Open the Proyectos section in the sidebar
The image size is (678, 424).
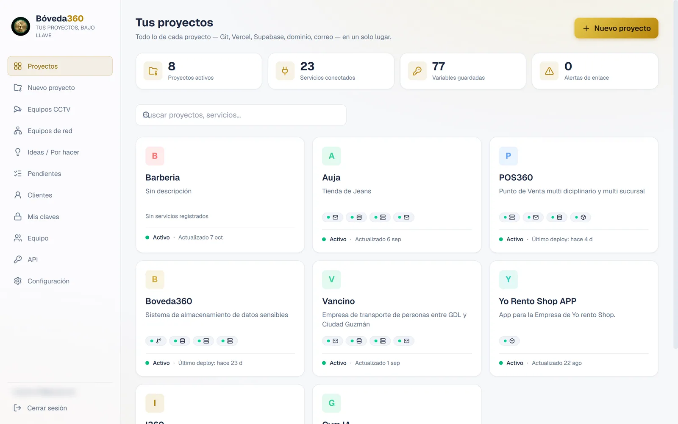click(x=60, y=66)
